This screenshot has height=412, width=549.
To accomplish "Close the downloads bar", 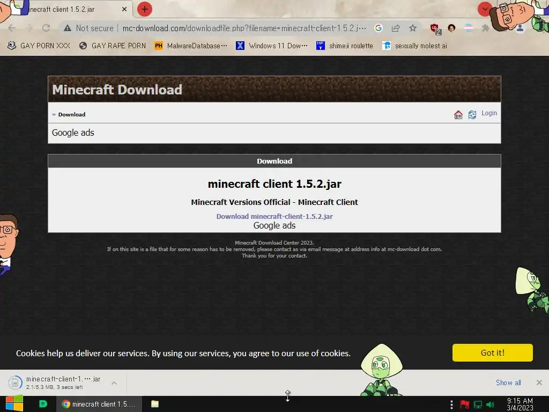I will (539, 382).
